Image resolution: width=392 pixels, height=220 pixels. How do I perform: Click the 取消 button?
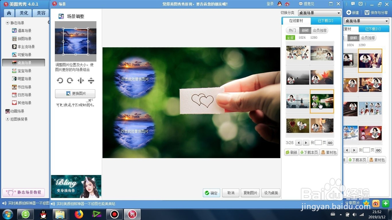[x=231, y=193]
